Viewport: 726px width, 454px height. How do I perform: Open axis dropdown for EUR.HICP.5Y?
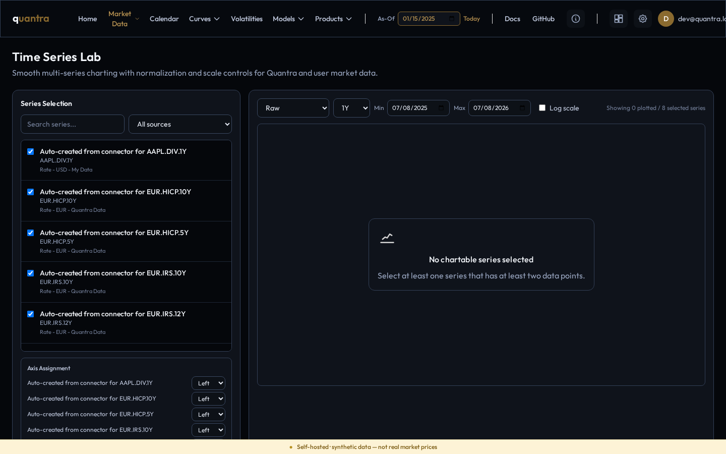click(208, 414)
